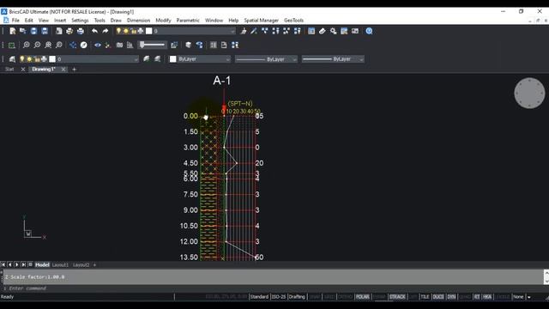Image resolution: width=549 pixels, height=309 pixels.
Task: Add a new drawing tab with the plus
Action: coord(74,70)
